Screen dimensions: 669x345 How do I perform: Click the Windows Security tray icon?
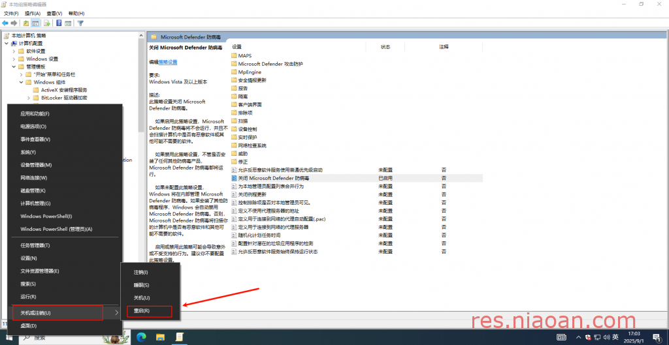point(588,337)
